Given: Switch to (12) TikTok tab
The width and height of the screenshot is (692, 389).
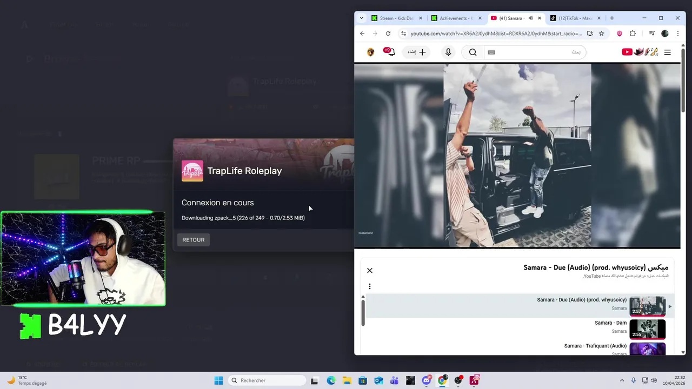Looking at the screenshot, I should tap(575, 18).
